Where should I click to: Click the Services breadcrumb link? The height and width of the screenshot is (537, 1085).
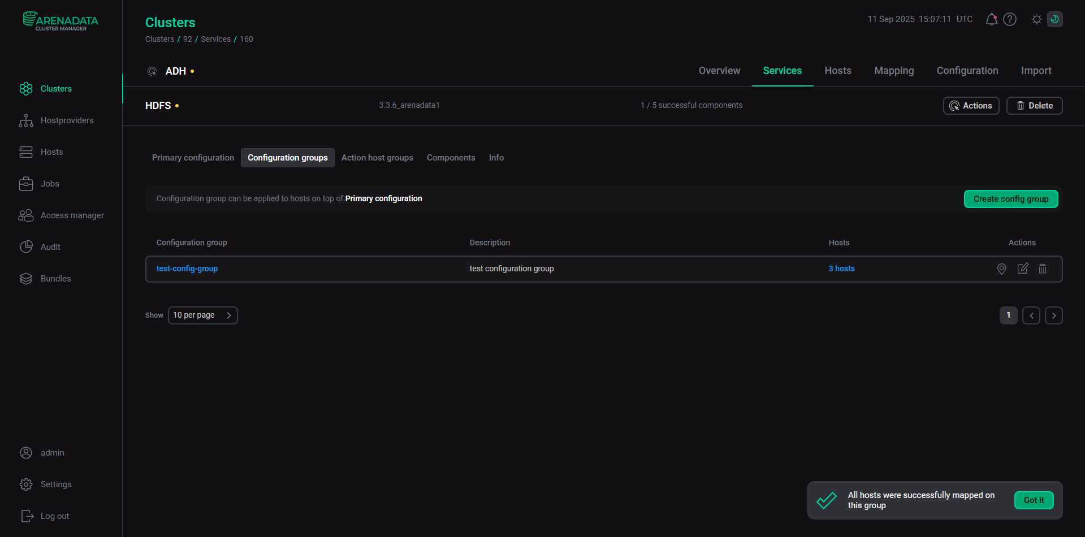pyautogui.click(x=215, y=39)
